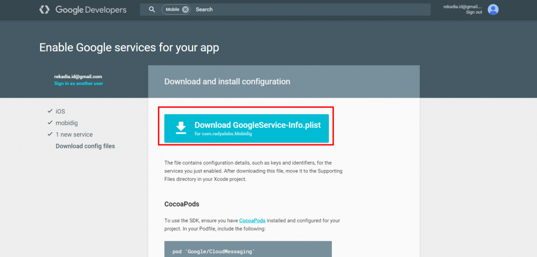Select the Mobile filter chip label
This screenshot has height=257, width=537.
tap(173, 9)
